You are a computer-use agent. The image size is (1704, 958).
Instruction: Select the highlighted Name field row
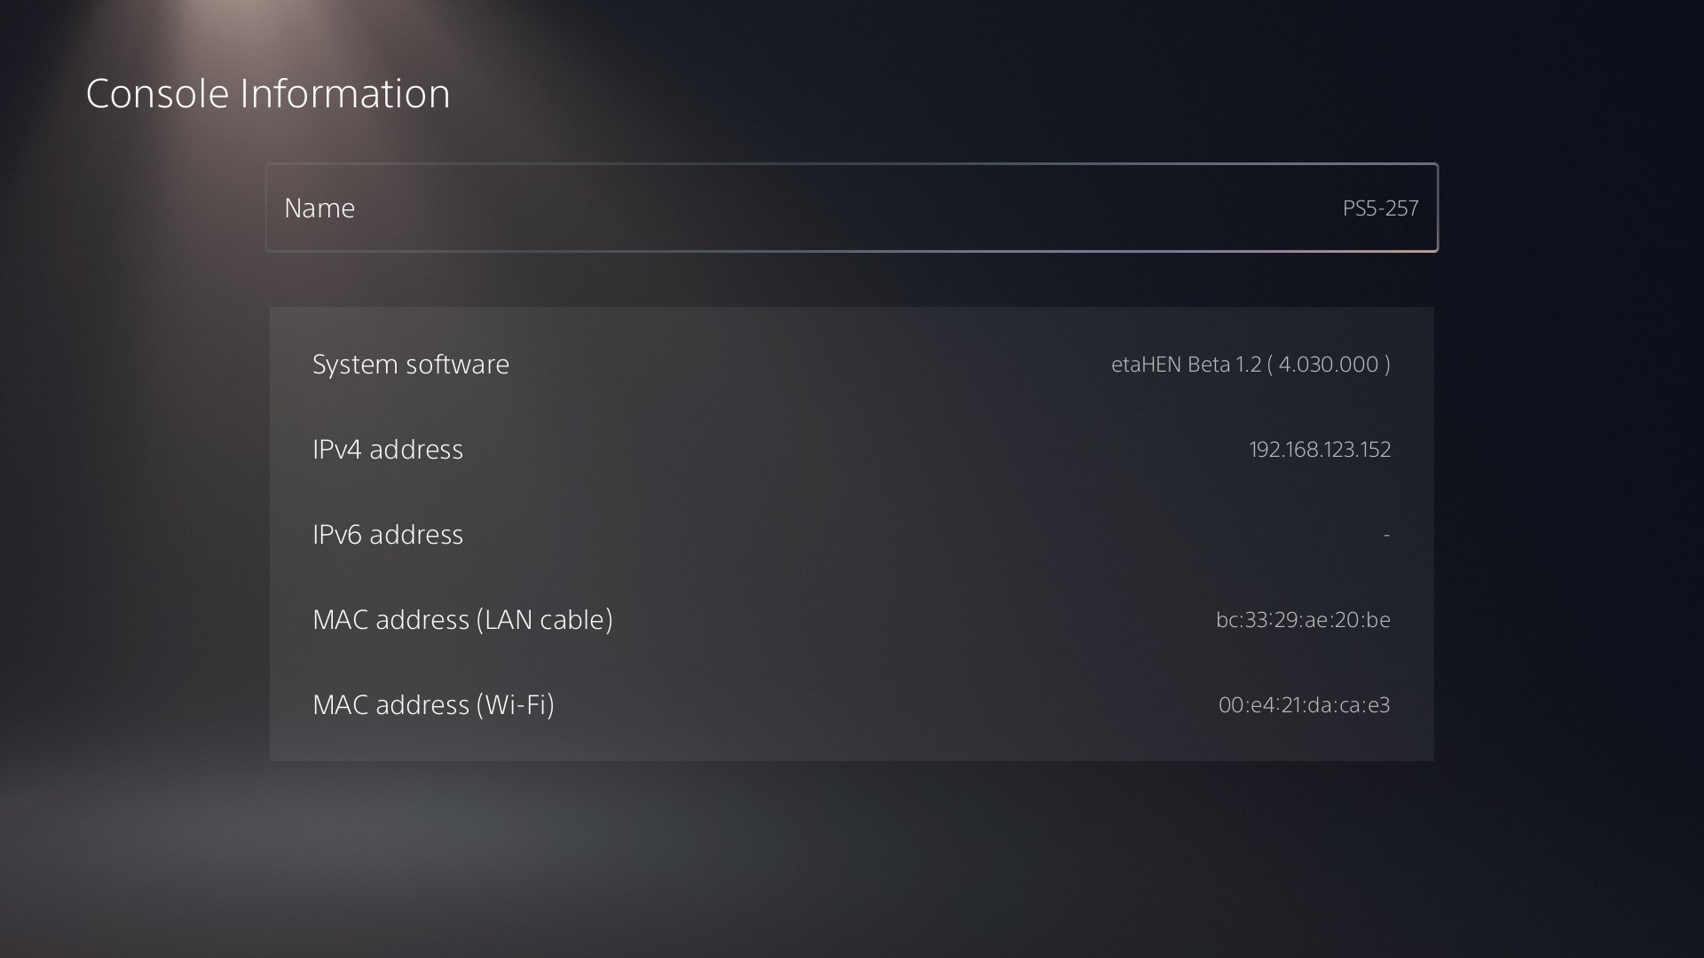[850, 208]
